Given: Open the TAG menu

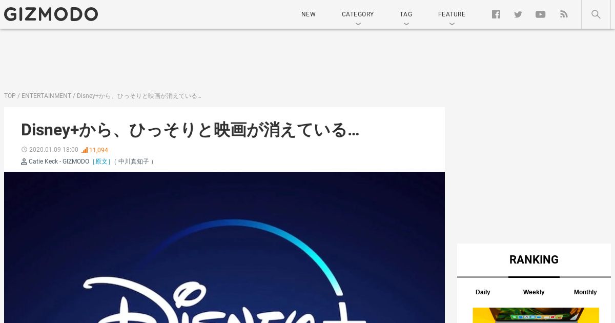Looking at the screenshot, I should pos(406,14).
